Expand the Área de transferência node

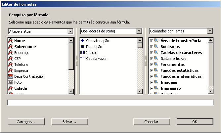(x=152, y=41)
